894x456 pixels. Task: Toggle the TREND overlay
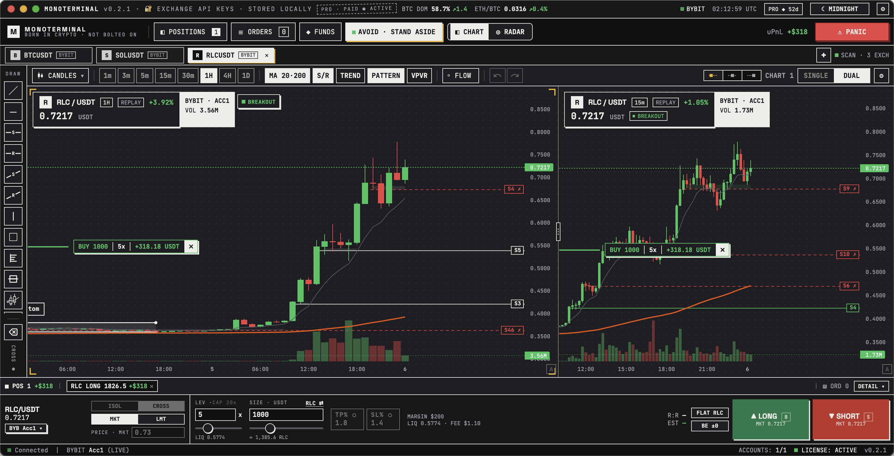pyautogui.click(x=350, y=75)
